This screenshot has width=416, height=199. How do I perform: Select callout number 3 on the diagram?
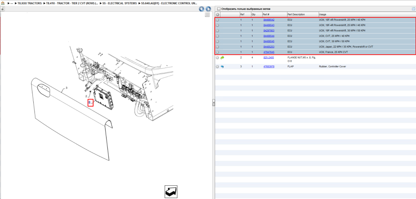coord(66,88)
